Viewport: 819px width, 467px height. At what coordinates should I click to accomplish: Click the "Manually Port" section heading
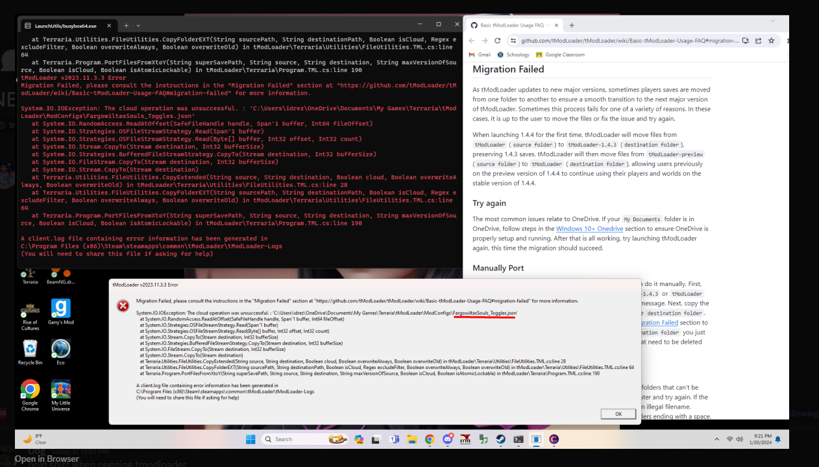tap(498, 268)
